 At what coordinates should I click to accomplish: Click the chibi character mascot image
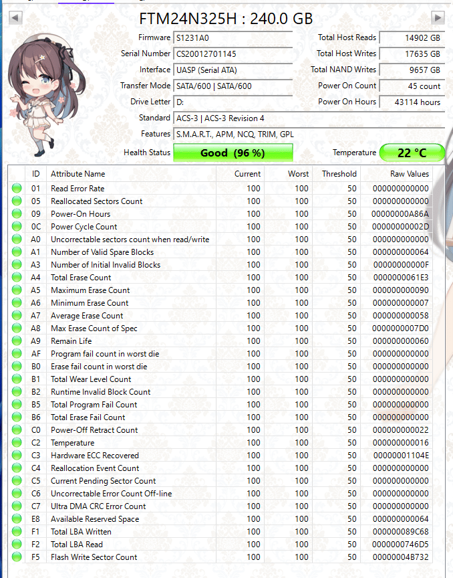tap(46, 94)
